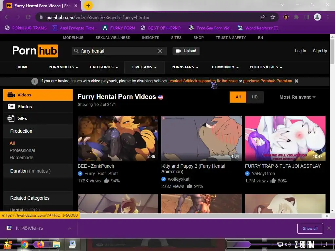Click thumbs-up icon next to 94%
Image resolution: width=335 pixels, height=251 pixels.
pos(106,180)
